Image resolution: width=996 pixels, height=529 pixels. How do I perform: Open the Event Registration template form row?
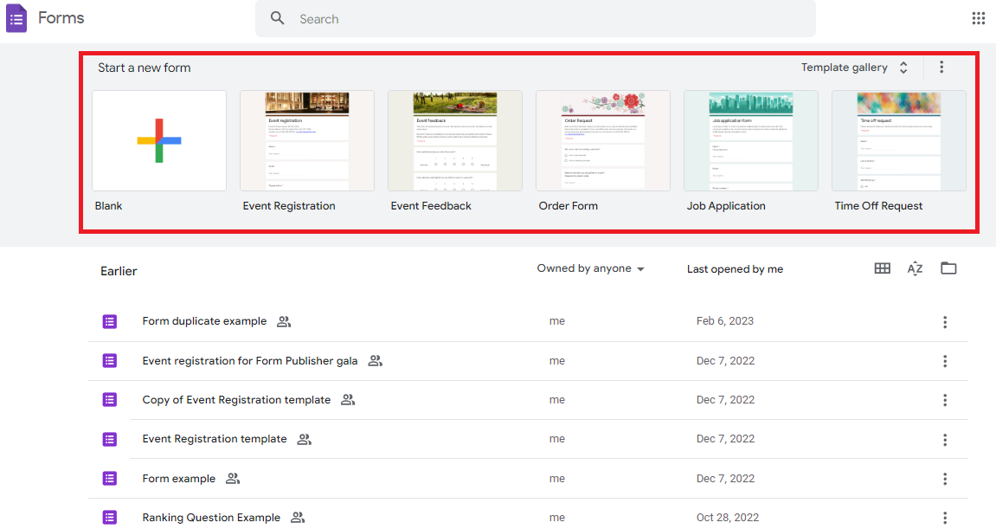click(215, 439)
